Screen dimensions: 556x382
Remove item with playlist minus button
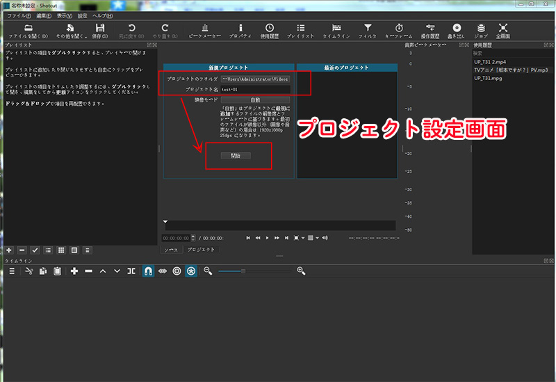22,250
